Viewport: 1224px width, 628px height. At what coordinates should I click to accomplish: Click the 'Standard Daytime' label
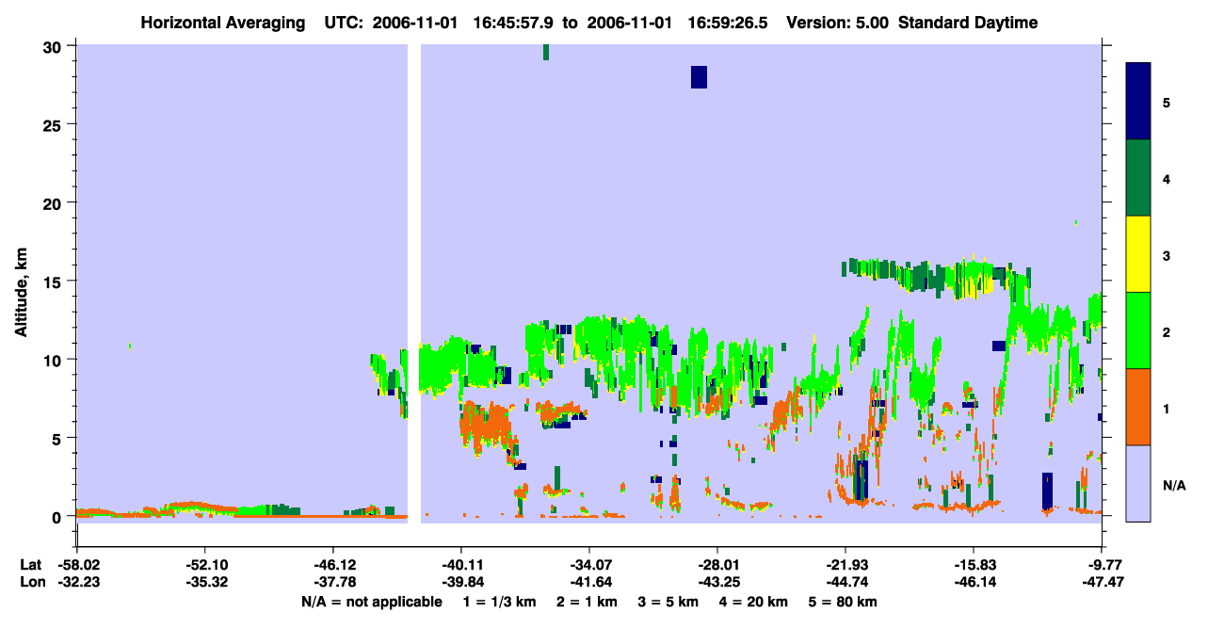pyautogui.click(x=968, y=23)
